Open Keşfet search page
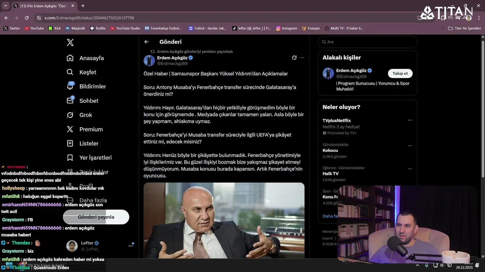Image resolution: width=485 pixels, height=272 pixels. [x=81, y=72]
